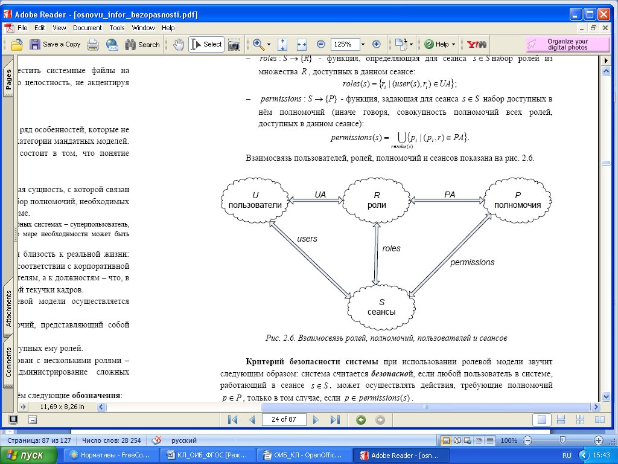The height and width of the screenshot is (464, 618).
Task: Zoom in with the plus button
Action: (377, 45)
